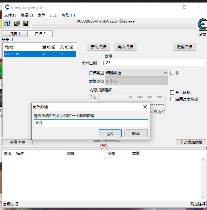Screen dimensions: 207x210
Task: Open Cheat Engine logo settings icon
Action: click(x=202, y=25)
